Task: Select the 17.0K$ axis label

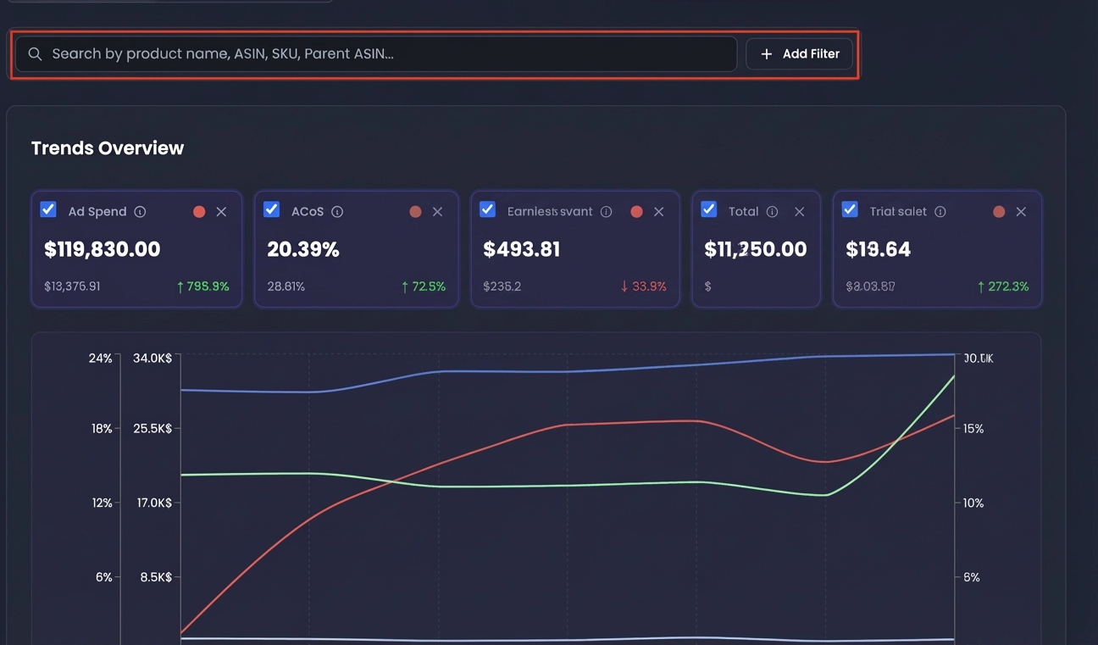Action: coord(152,503)
